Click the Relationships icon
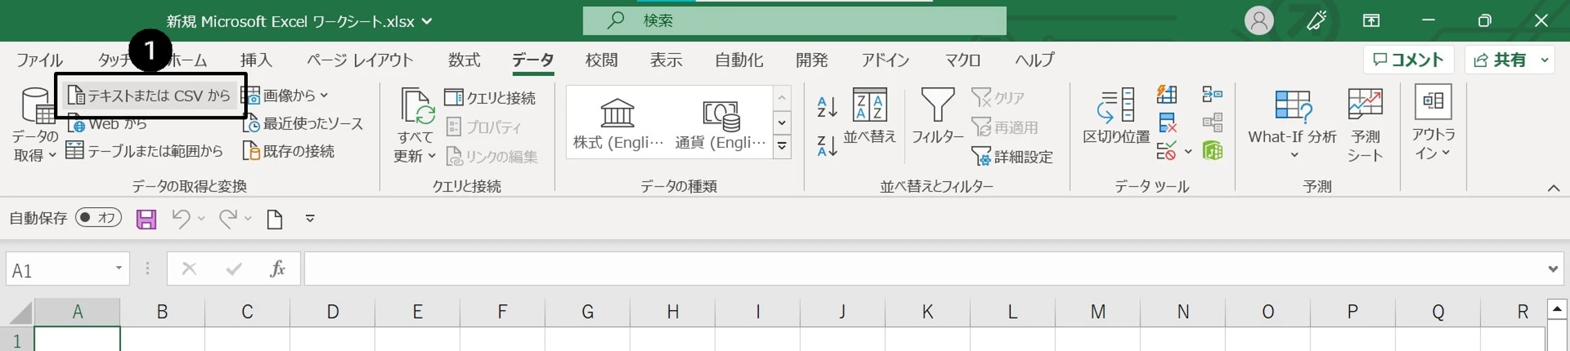This screenshot has width=1570, height=351. pyautogui.click(x=1212, y=123)
